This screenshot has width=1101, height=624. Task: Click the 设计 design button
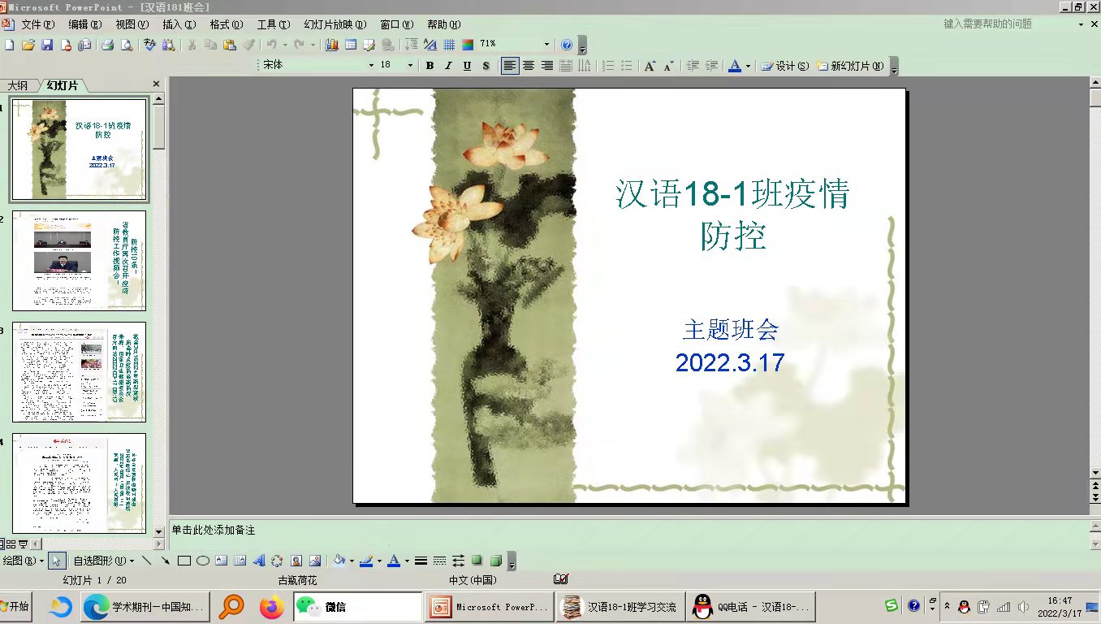click(x=784, y=66)
